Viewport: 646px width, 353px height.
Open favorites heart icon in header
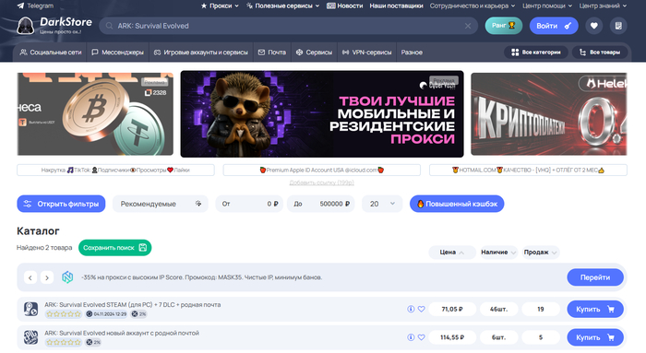593,26
